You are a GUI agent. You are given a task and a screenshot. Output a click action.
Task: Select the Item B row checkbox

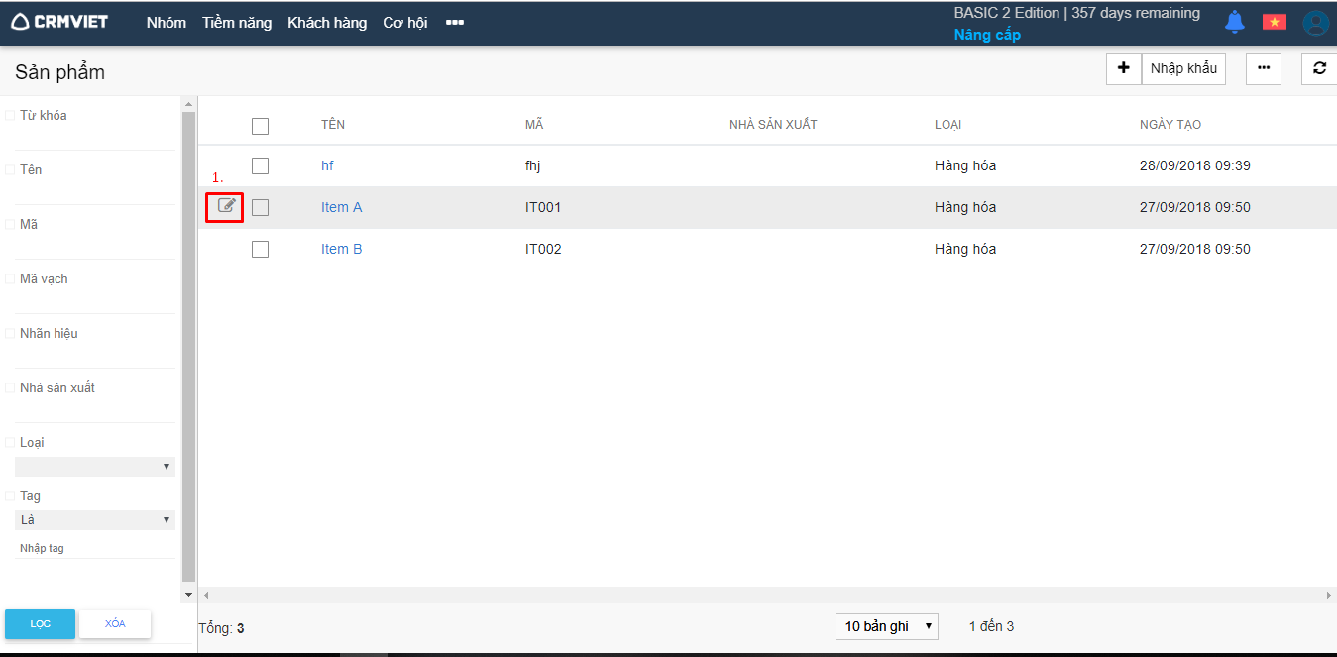pos(260,249)
